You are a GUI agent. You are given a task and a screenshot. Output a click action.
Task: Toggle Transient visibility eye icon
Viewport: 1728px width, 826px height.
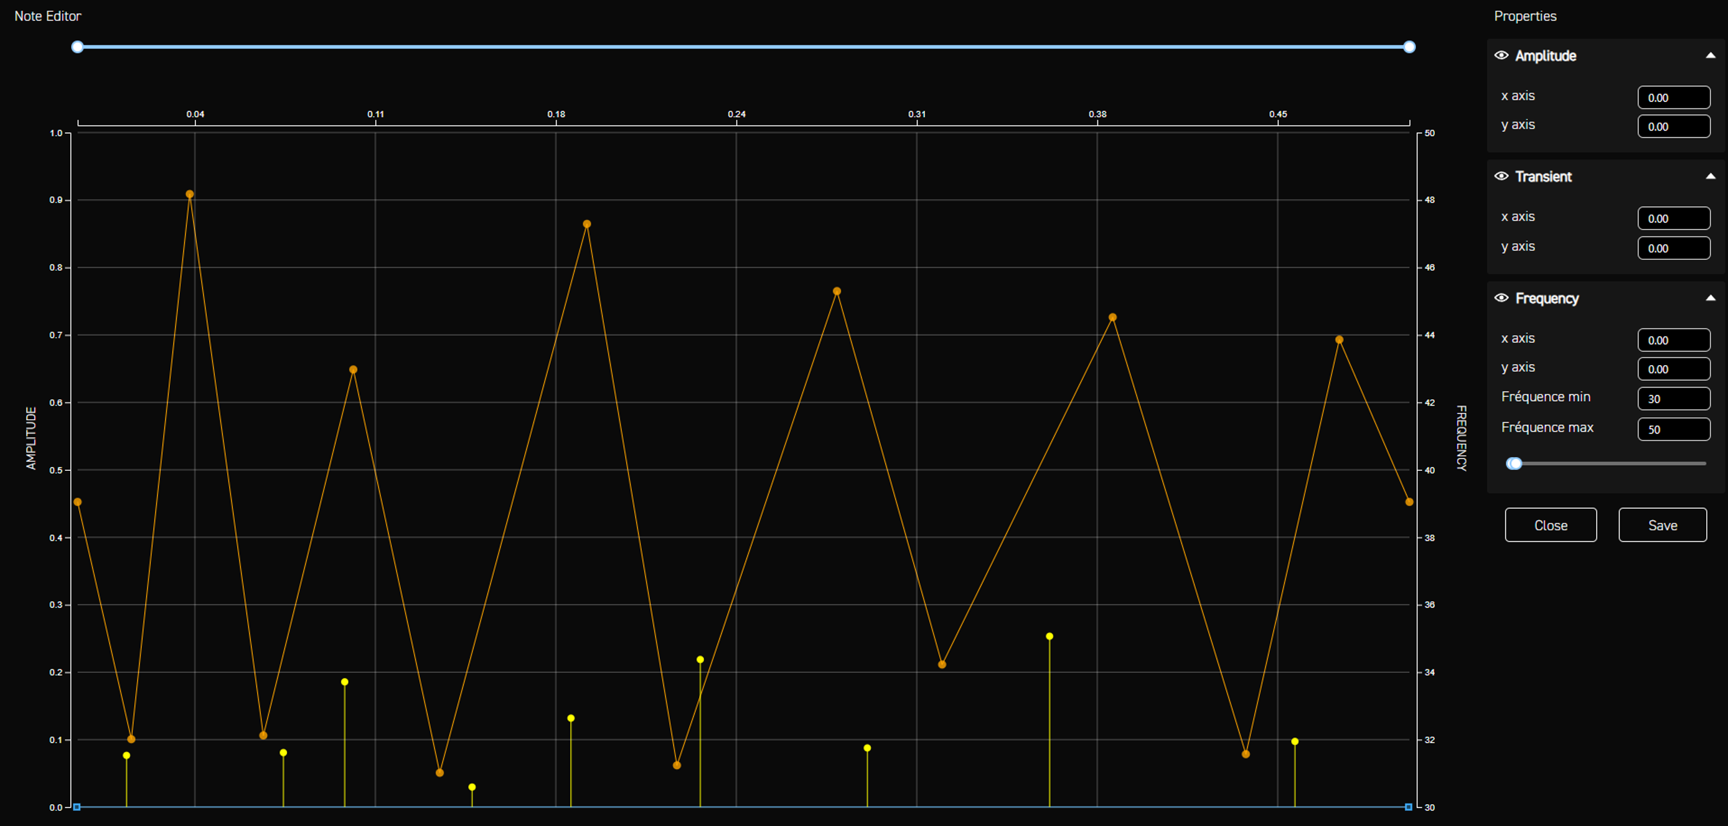pyautogui.click(x=1501, y=176)
